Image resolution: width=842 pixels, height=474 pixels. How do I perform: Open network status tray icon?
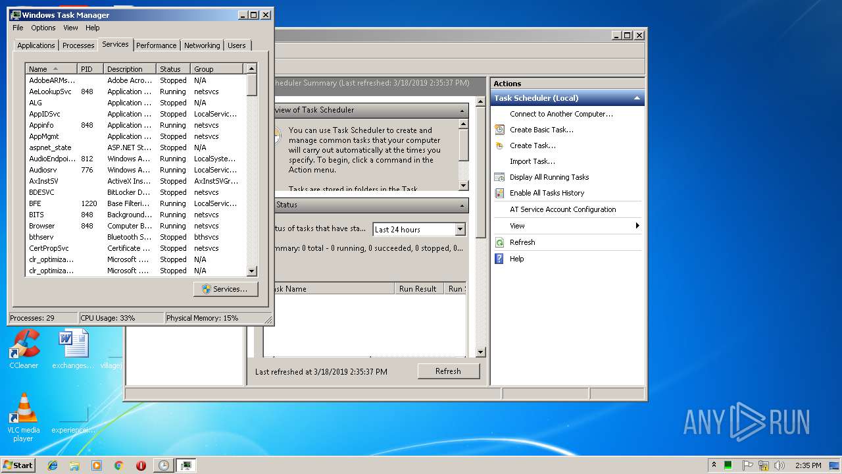tap(764, 465)
